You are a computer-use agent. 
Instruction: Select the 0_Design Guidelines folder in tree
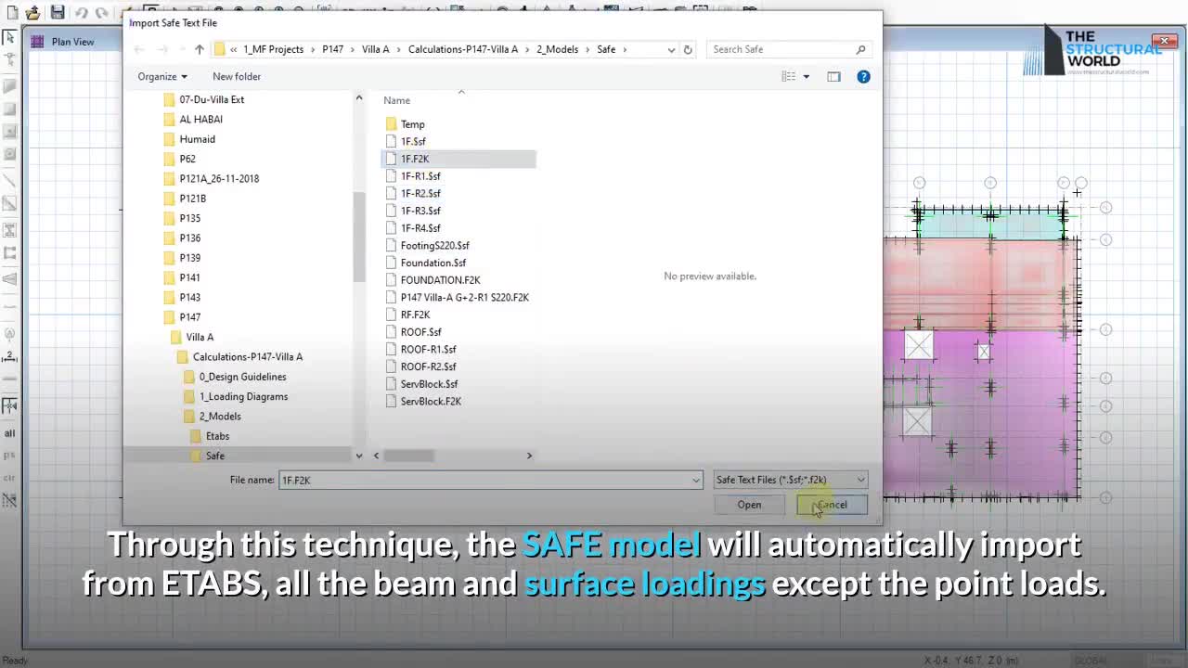pyautogui.click(x=242, y=377)
